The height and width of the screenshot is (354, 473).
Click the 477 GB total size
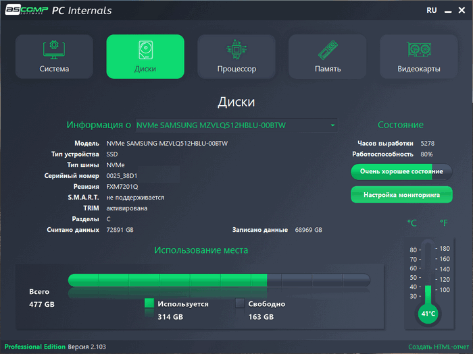[42, 304]
